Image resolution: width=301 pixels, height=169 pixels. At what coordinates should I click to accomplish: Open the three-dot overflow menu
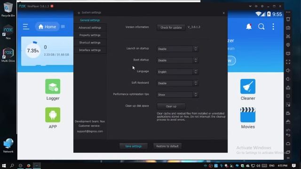pos(273,27)
